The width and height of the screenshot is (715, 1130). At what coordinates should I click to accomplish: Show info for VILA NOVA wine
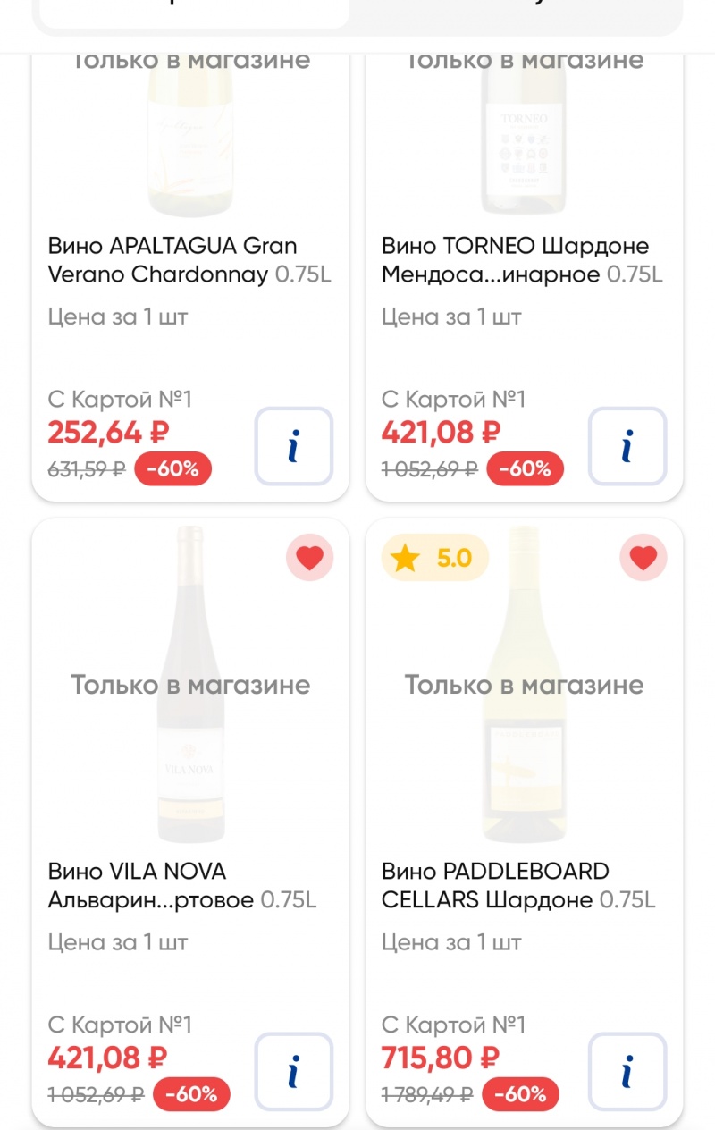coord(294,1072)
